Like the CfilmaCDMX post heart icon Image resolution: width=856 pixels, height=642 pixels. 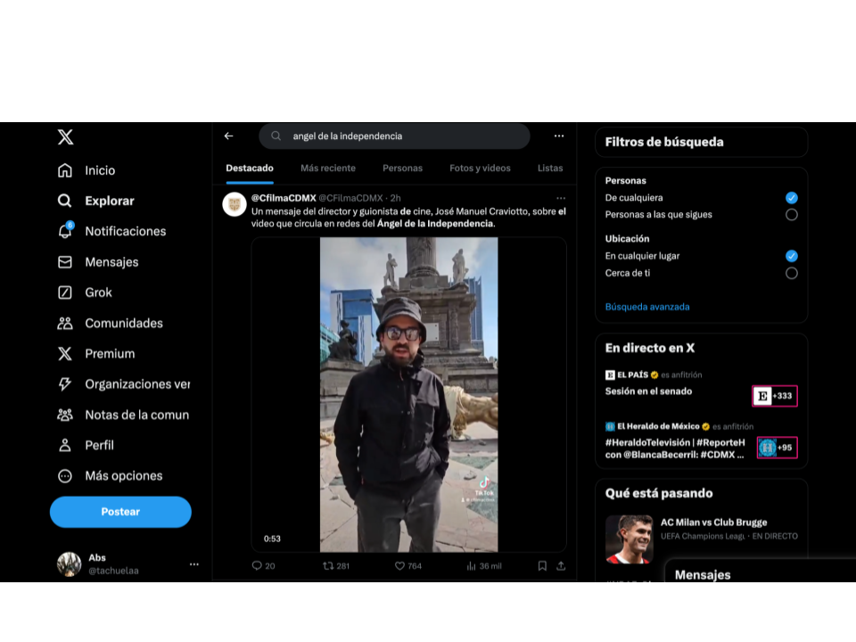pyautogui.click(x=400, y=565)
